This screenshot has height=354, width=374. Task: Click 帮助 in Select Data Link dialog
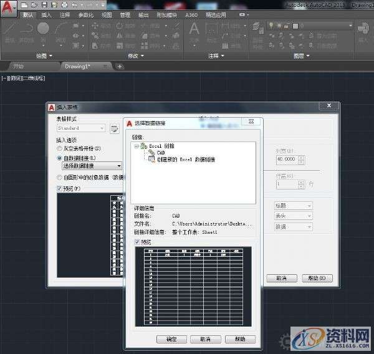240,339
